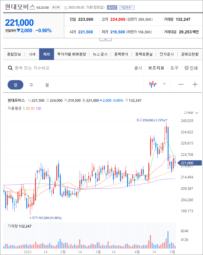
Task: Click the 도구 tools button
Action: 174,68
